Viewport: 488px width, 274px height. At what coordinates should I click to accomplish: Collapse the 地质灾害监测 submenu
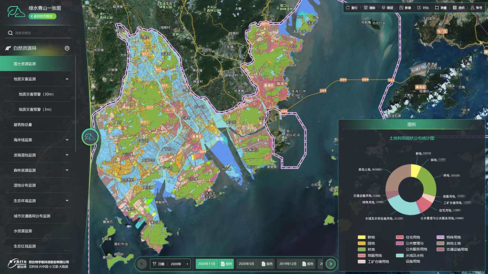[67, 79]
